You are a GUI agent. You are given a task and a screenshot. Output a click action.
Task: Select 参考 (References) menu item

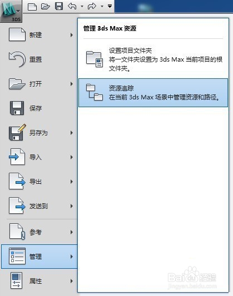tap(39, 232)
